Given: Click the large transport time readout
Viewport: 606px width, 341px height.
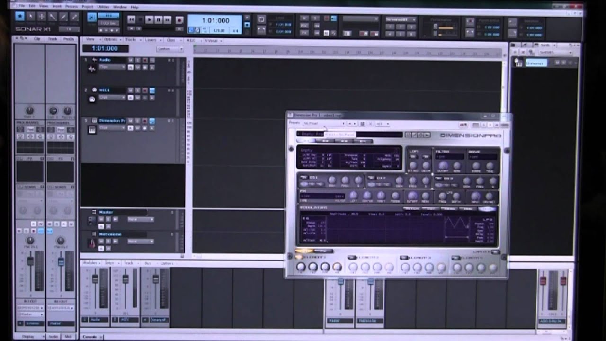Looking at the screenshot, I should pos(215,21).
